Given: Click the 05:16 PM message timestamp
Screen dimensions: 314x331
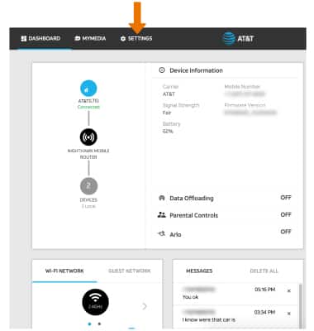Looking at the screenshot, I should point(264,290).
